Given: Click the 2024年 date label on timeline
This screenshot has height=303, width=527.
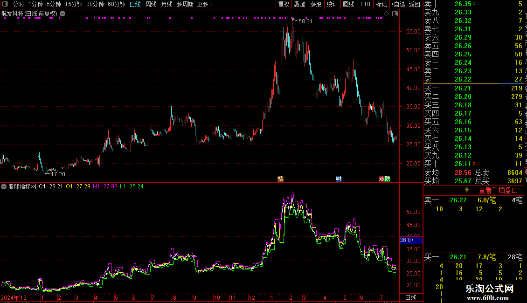Looking at the screenshot, I should [x=10, y=297].
